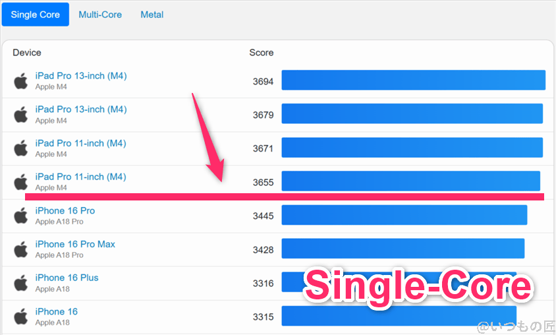Click the score bar for 3428 result
This screenshot has height=335, width=556.
(x=403, y=249)
